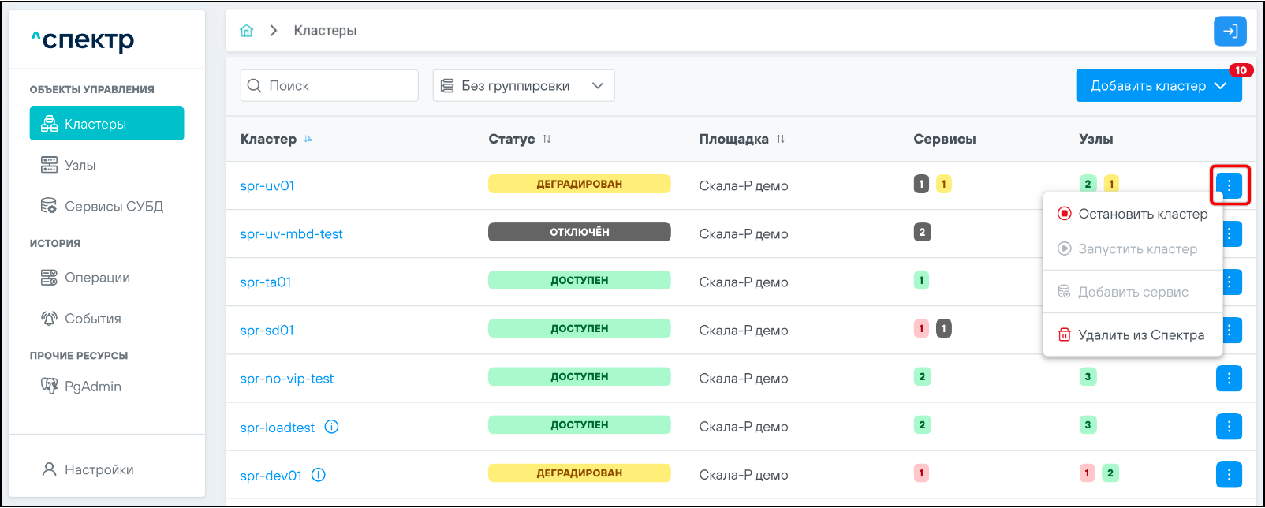The height and width of the screenshot is (508, 1265).
Task: Open three-dot menu for spr-no-vip-test
Action: 1229,378
